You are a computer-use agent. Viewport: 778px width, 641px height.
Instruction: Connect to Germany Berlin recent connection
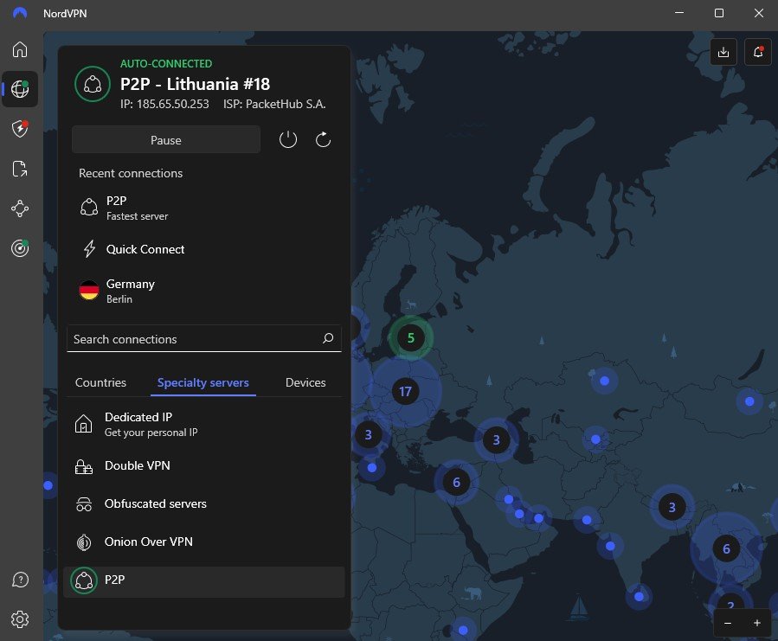click(x=203, y=291)
